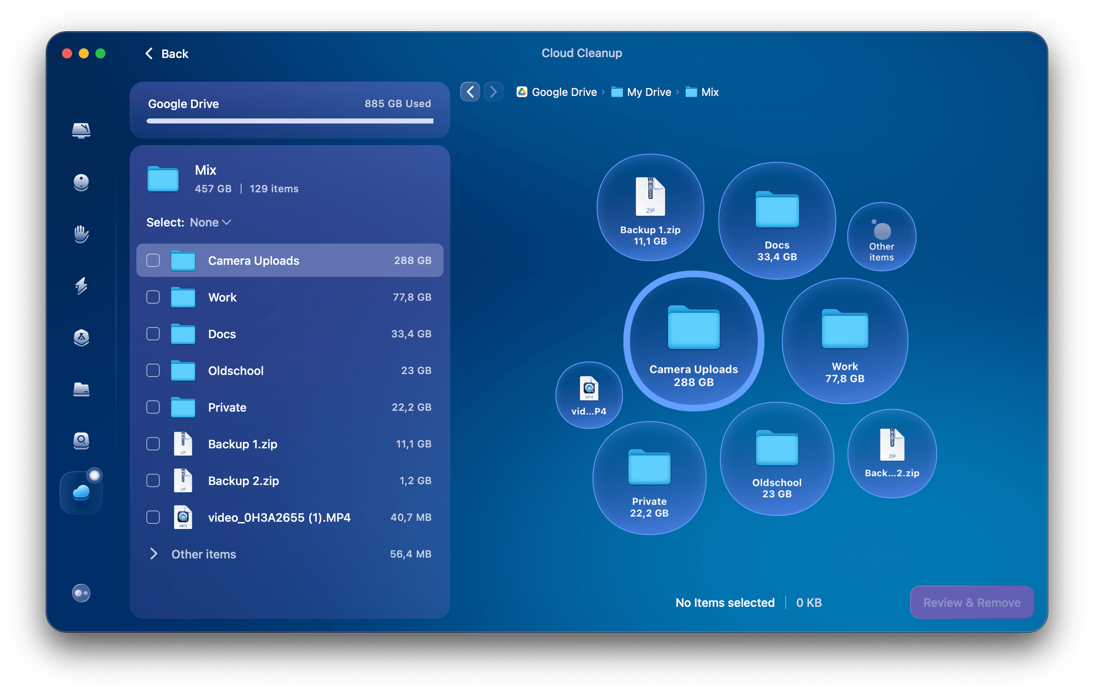Image resolution: width=1094 pixels, height=694 pixels.
Task: Open the Assistant icon at sidebar bottom
Action: point(82,593)
